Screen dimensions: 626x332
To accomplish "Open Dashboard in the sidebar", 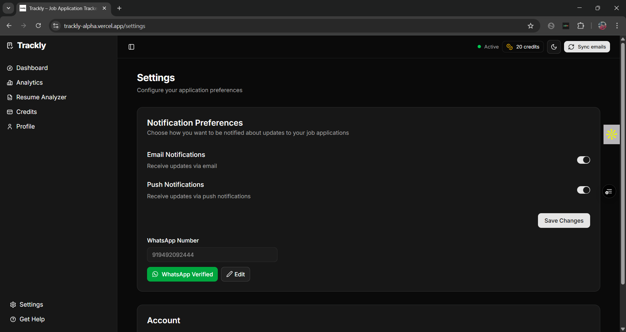I will coord(27,68).
